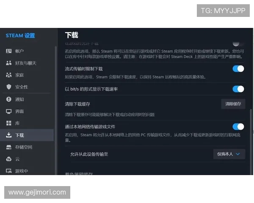Open the 游戏中 settings page

click(x=27, y=171)
